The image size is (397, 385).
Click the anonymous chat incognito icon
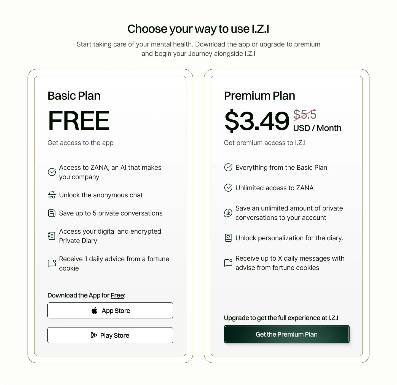coord(52,195)
